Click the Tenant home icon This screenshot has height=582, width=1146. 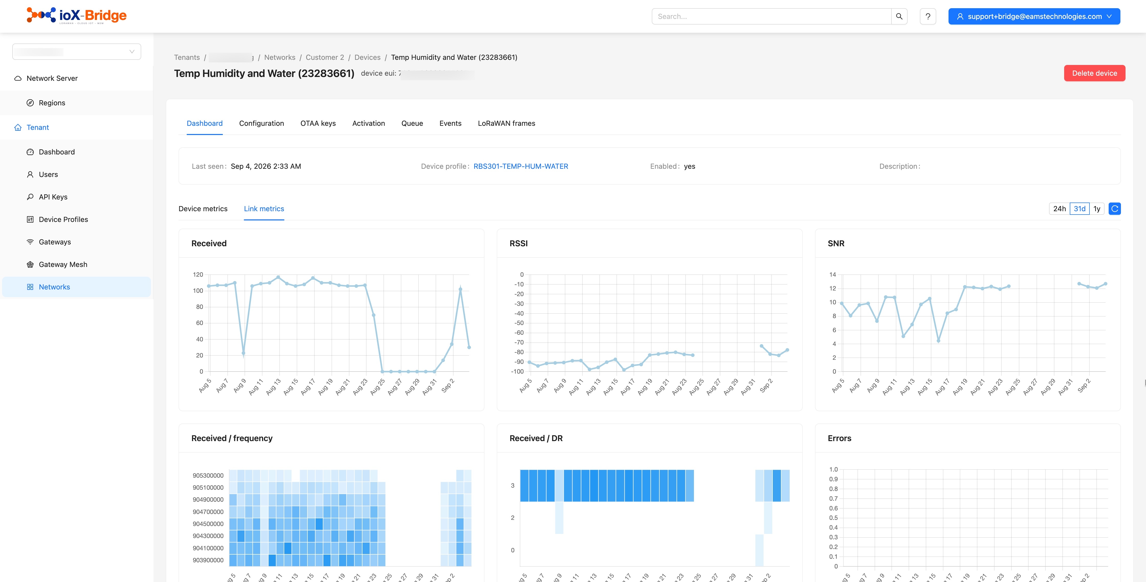coord(18,128)
